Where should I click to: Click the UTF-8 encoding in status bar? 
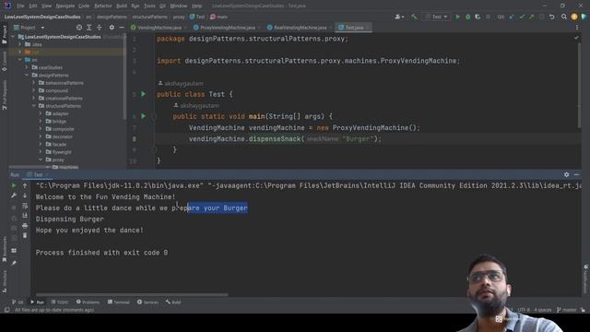pos(524,310)
